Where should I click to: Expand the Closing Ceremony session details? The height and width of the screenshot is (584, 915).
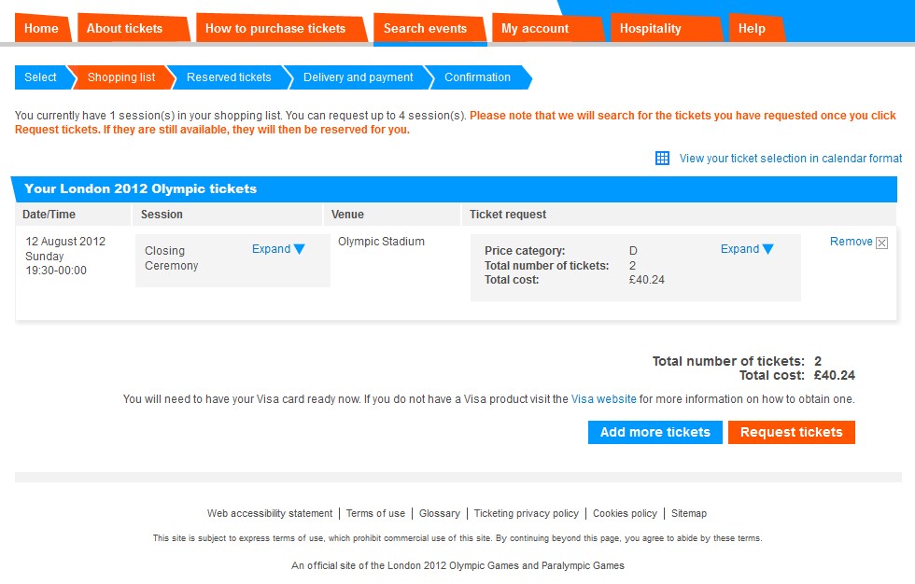[x=278, y=249]
